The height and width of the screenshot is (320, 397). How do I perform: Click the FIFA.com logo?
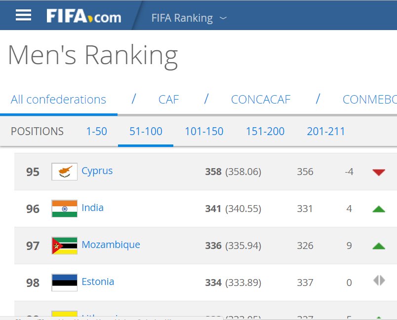[x=84, y=16]
